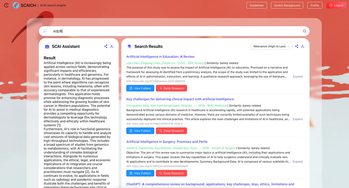Log out using the Logout button
Image resolution: width=349 pixels, height=188 pixels.
tap(336, 5)
